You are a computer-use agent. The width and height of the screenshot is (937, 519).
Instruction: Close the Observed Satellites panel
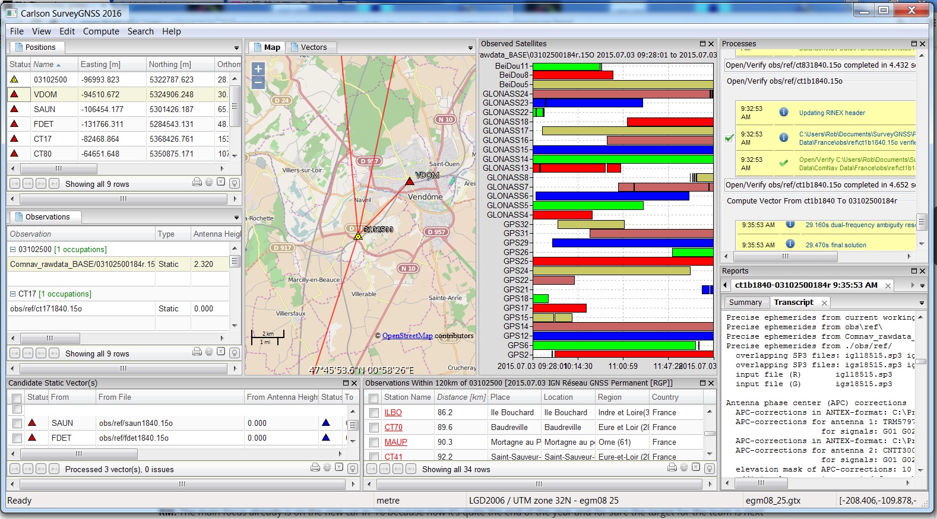pos(711,44)
